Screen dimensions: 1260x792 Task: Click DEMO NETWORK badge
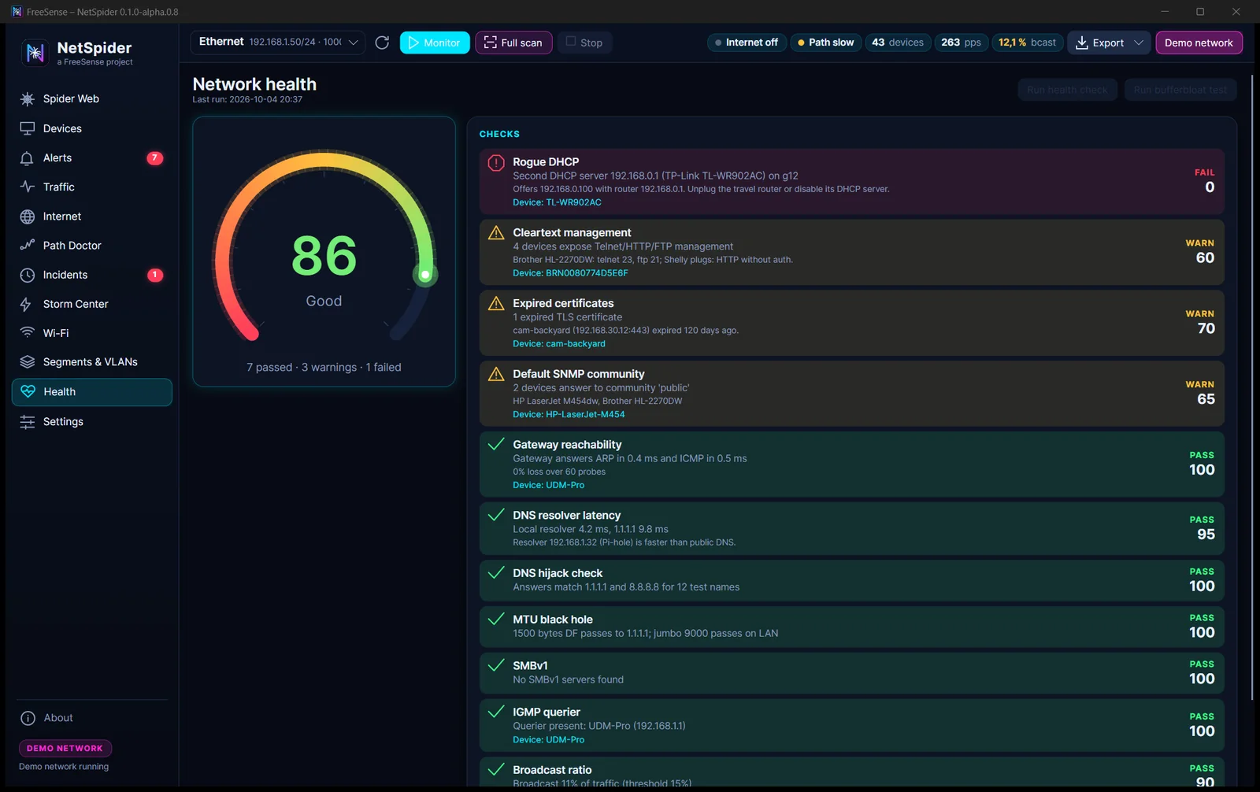pyautogui.click(x=65, y=749)
